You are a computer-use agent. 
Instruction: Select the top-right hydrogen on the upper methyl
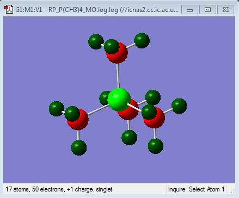click(x=142, y=41)
